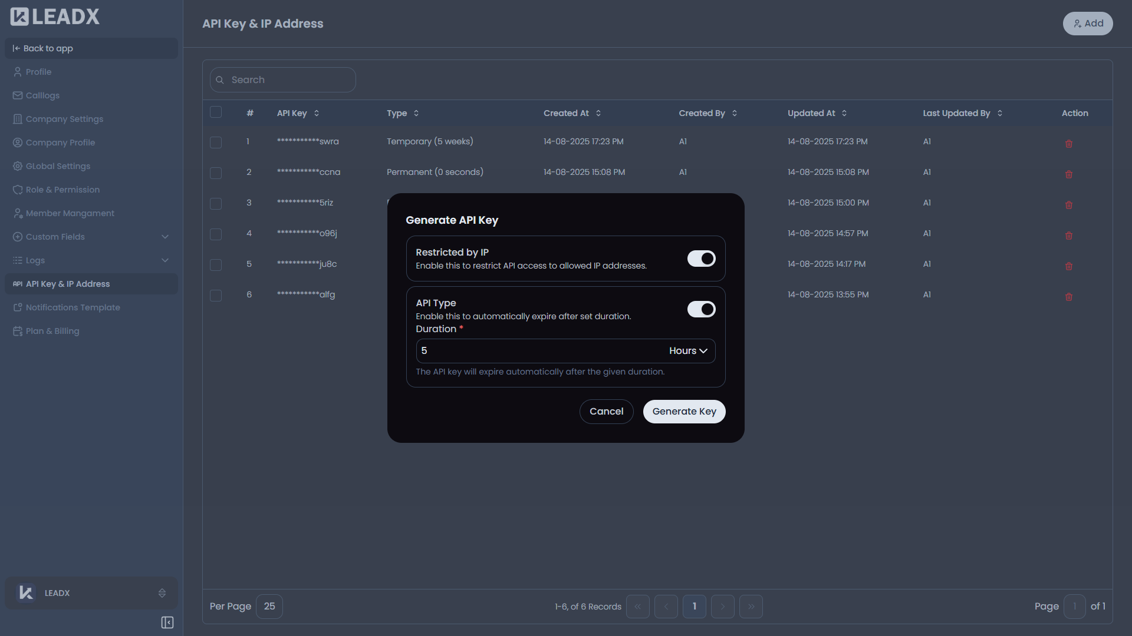Go to Role & Permission page
Viewport: 1132px width, 636px height.
click(62, 189)
